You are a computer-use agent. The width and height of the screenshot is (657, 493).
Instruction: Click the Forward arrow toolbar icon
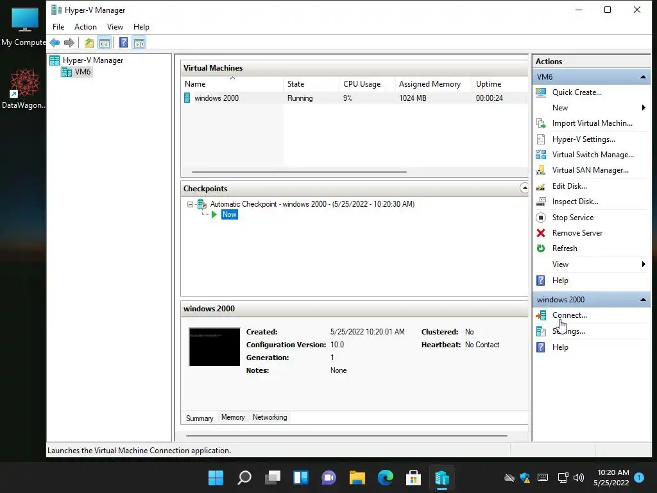tap(69, 43)
